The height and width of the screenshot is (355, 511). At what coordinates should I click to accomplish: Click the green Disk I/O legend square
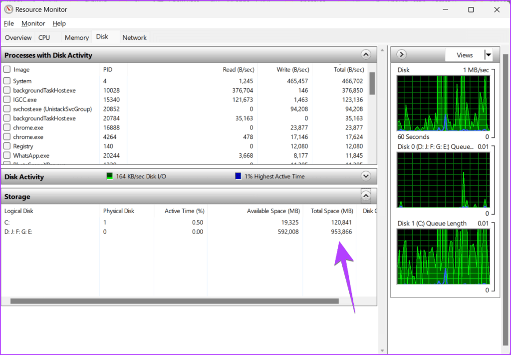click(x=109, y=176)
